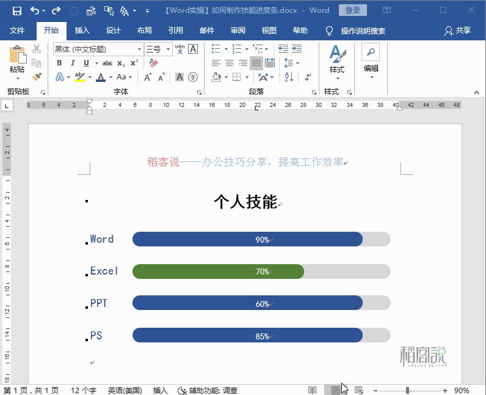
Task: Toggle Italic formatting
Action: (x=73, y=63)
